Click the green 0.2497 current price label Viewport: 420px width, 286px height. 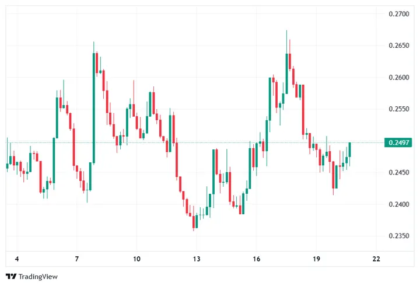point(397,142)
